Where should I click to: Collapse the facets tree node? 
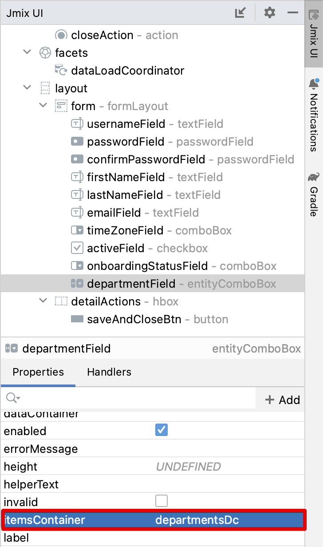coord(27,52)
